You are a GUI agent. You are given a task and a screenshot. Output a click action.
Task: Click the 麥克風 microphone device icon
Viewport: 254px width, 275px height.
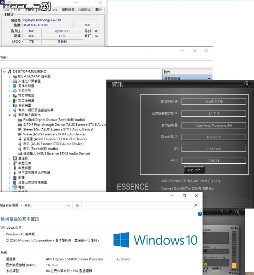pyautogui.click(x=20, y=139)
